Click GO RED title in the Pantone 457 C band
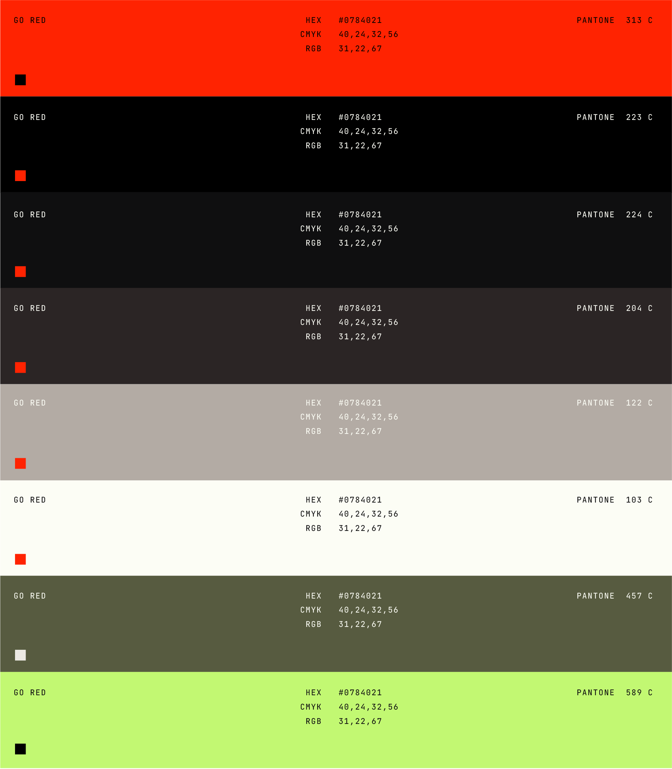Viewport: 672px width, 769px height. [30, 596]
